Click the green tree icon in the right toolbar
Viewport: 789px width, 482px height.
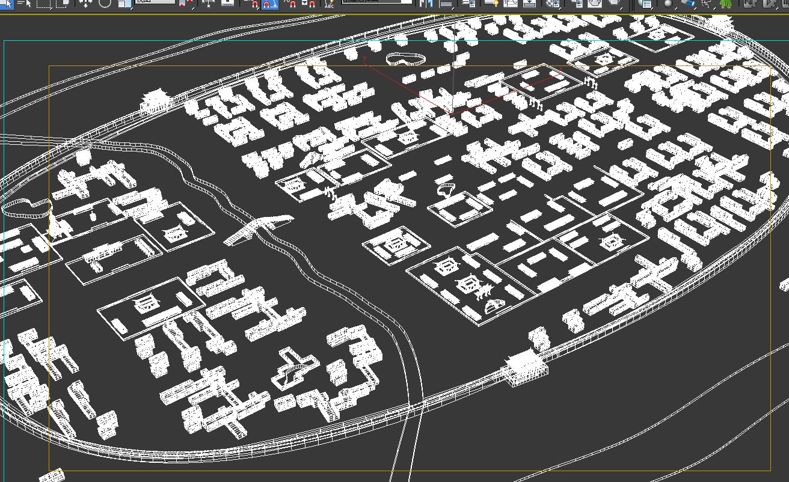tap(726, 4)
